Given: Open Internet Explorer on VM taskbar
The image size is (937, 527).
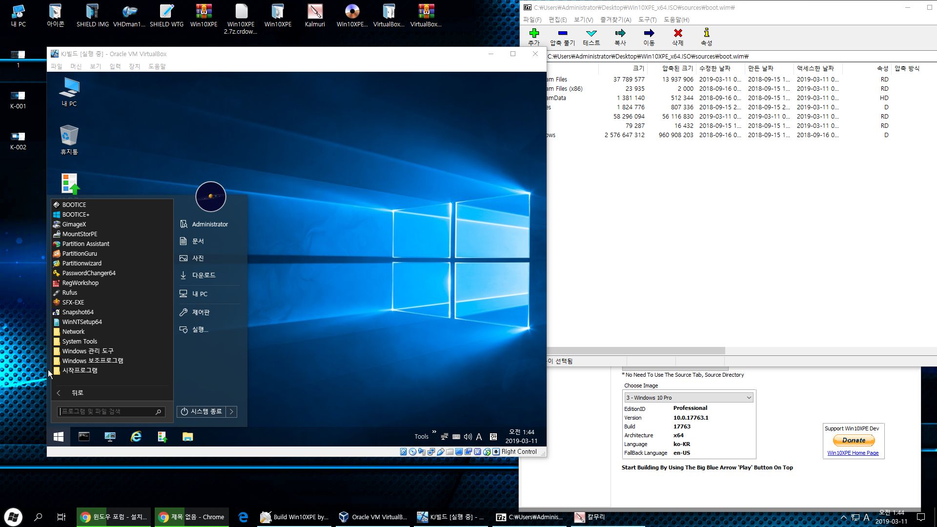Looking at the screenshot, I should [x=136, y=437].
